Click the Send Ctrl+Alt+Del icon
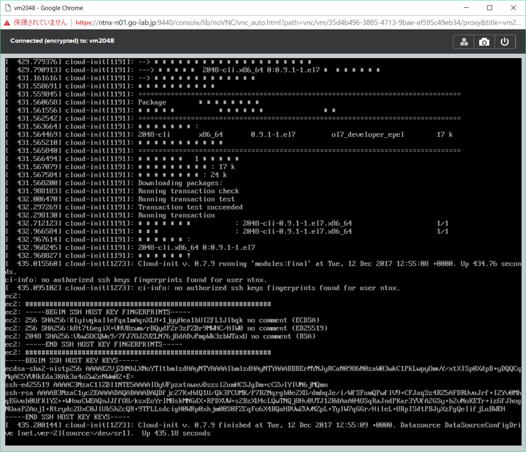526x452 pixels. tap(464, 42)
